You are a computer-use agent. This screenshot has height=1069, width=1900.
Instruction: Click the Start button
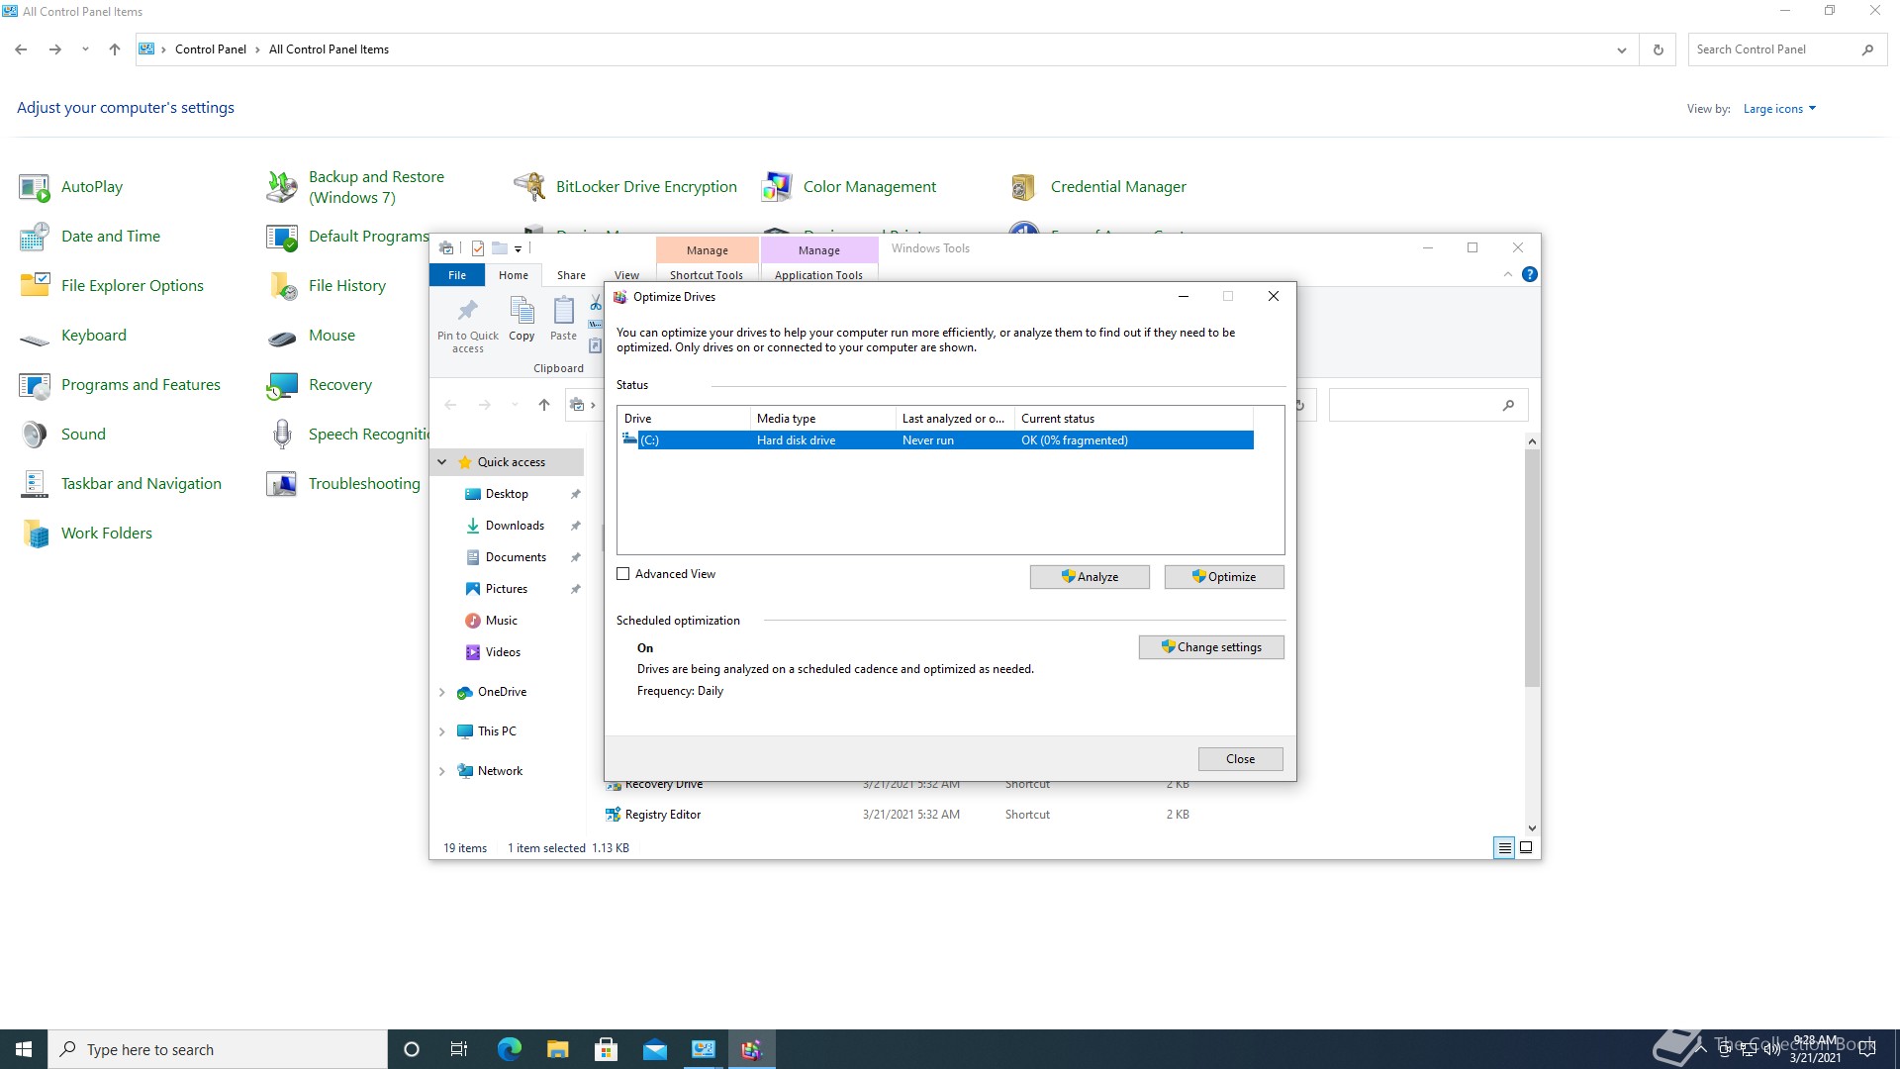click(24, 1049)
